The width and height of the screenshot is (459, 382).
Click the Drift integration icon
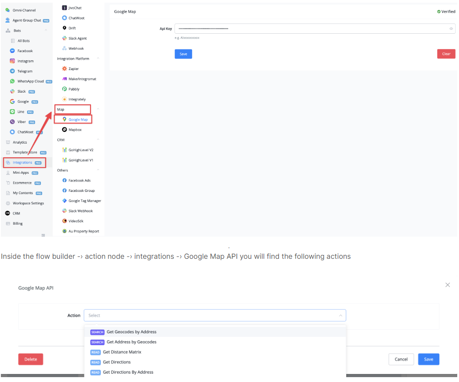coord(64,28)
